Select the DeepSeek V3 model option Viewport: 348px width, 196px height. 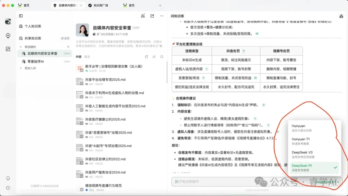pyautogui.click(x=314, y=155)
